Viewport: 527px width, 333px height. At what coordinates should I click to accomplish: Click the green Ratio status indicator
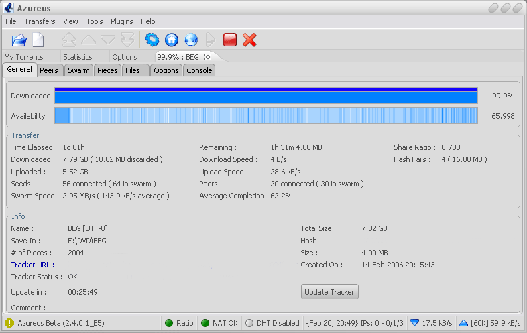(169, 323)
